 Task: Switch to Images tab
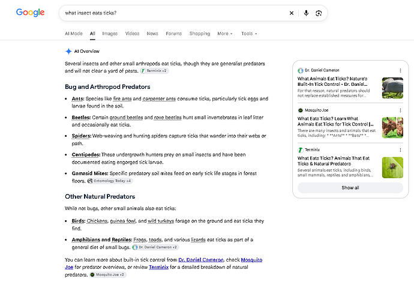pyautogui.click(x=110, y=34)
